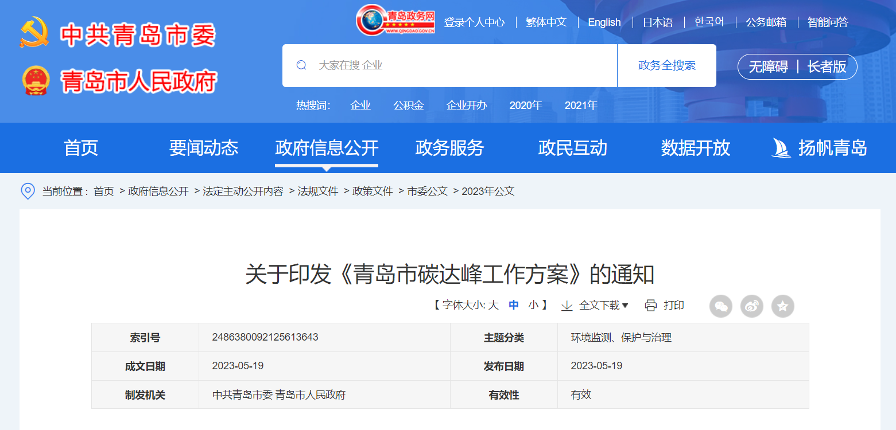The image size is (896, 430).
Task: Enable 无障碍 accessibility mode
Action: pyautogui.click(x=768, y=67)
